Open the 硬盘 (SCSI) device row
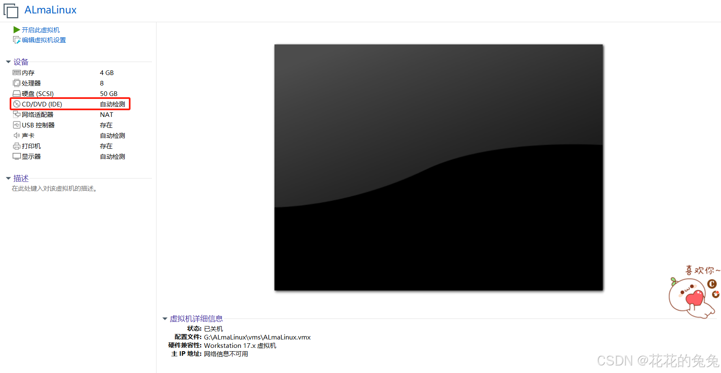The image size is (721, 373). (70, 93)
